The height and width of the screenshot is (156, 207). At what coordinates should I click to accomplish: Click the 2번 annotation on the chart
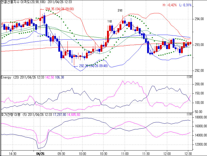(120, 10)
